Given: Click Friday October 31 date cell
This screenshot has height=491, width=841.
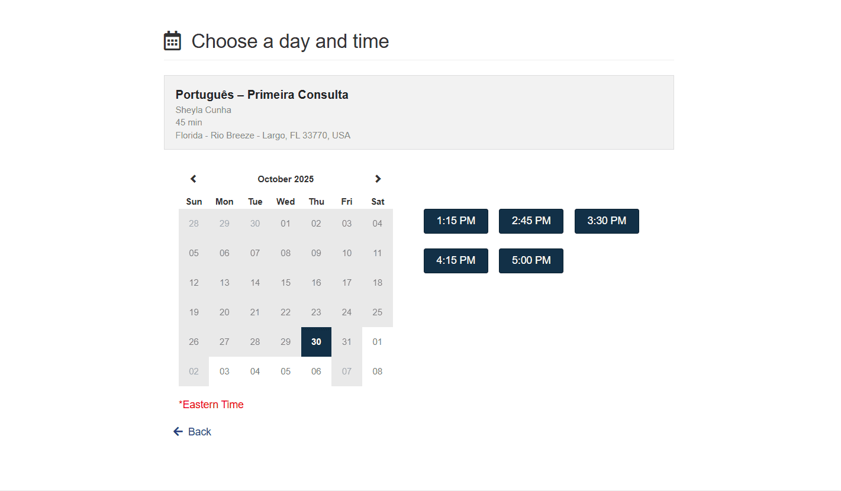Looking at the screenshot, I should (347, 342).
